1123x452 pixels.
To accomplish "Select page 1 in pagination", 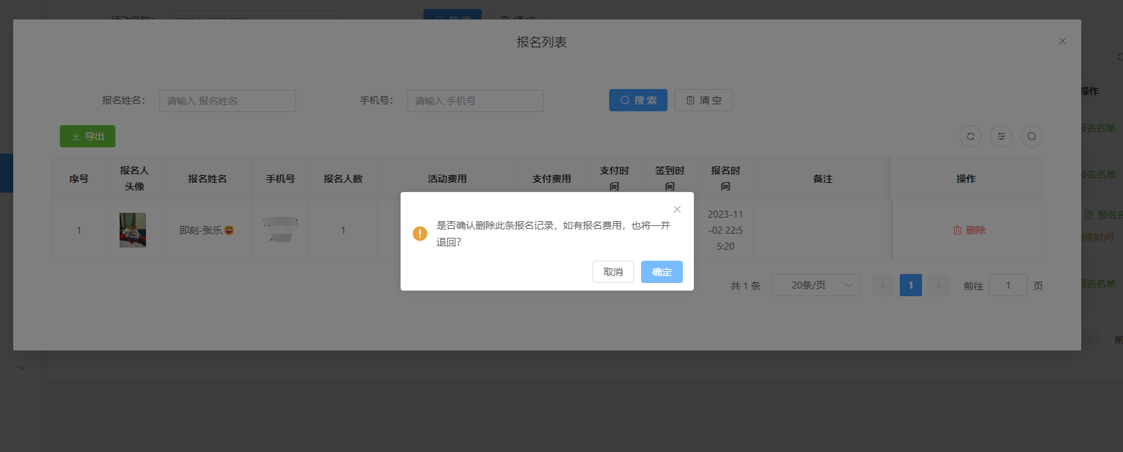I will point(910,285).
